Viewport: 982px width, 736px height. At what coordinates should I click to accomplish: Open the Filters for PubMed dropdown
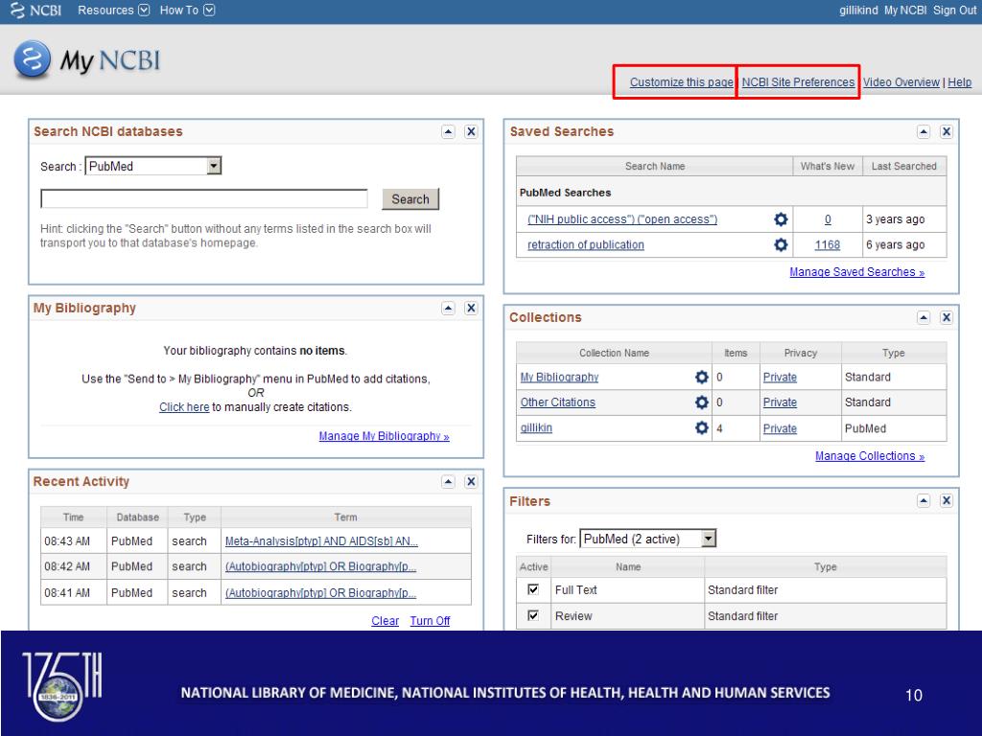(647, 539)
